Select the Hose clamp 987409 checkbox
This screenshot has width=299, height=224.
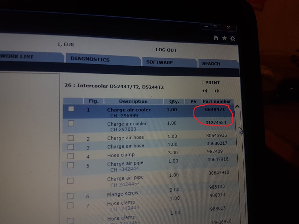pos(71,156)
